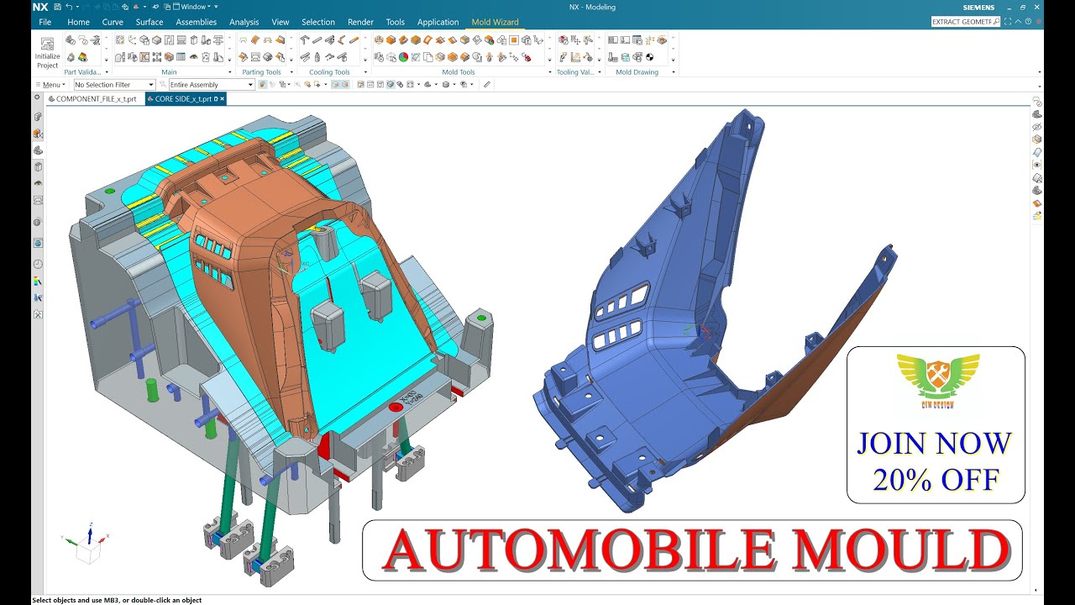Open the File menu
The image size is (1075, 605).
pos(45,22)
